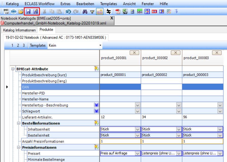Switch to Katalog Informationen tab
The image size is (227, 162).
(x=19, y=30)
